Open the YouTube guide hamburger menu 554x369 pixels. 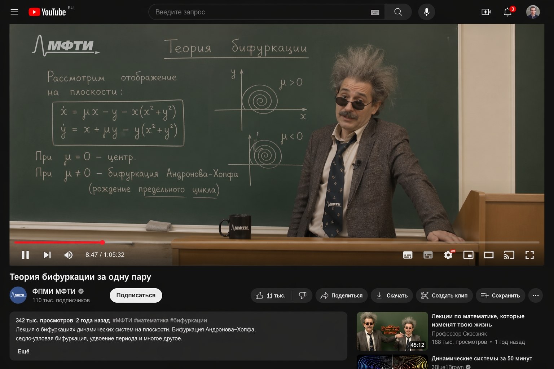14,12
